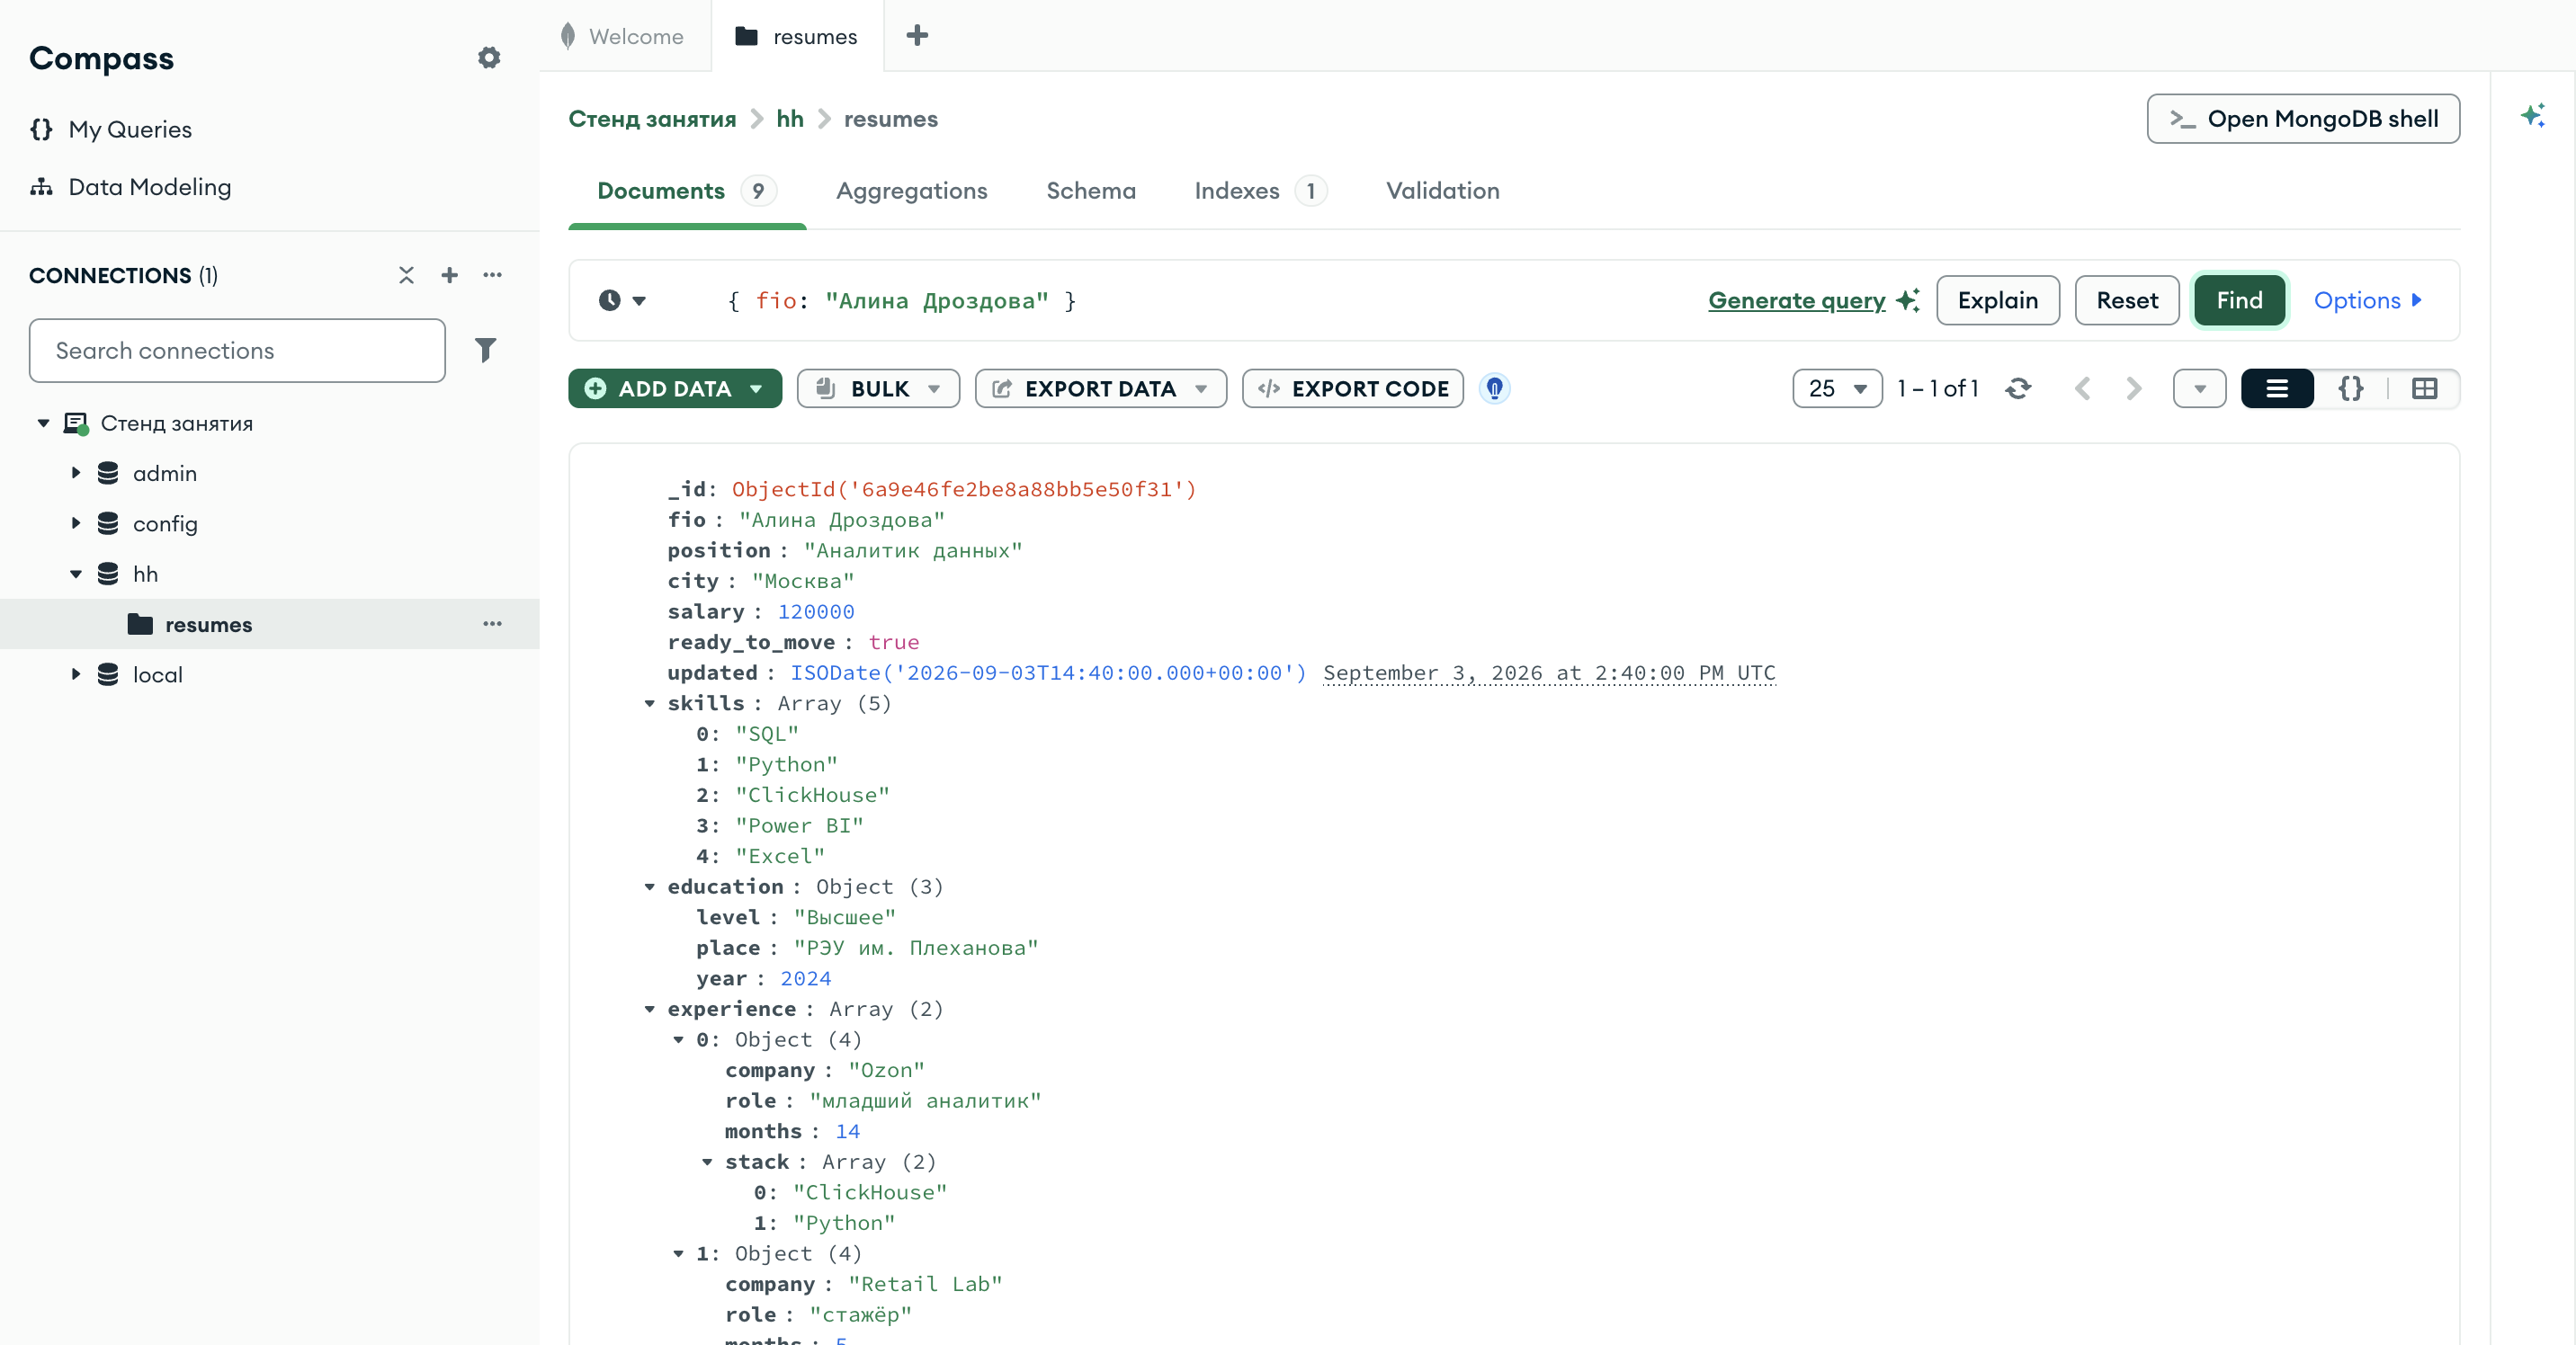The width and height of the screenshot is (2576, 1345).
Task: Add a new connection plus icon
Action: [450, 275]
